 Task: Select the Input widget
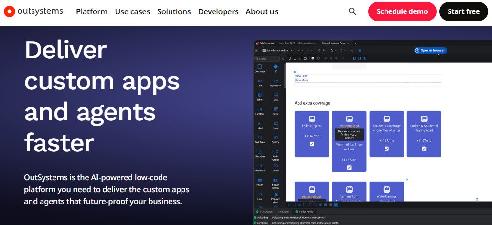tap(276, 125)
